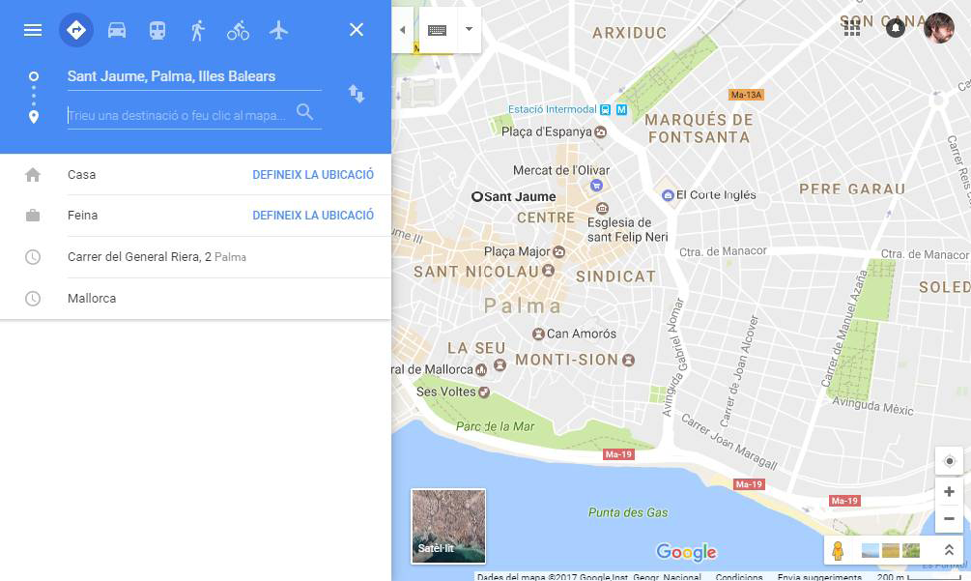Click DEFINEIX LA UBICACIÓ next to Feina
Image resolution: width=971 pixels, height=581 pixels.
point(313,216)
